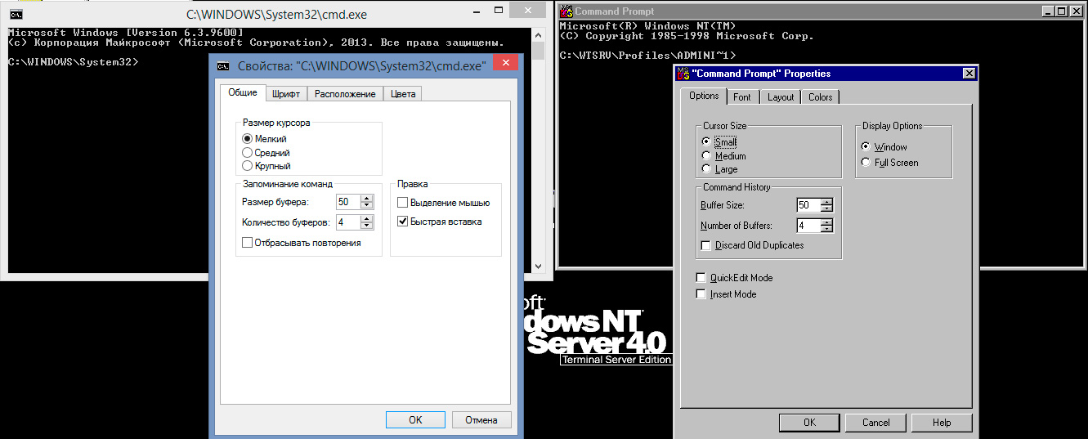1088x439 pixels.
Task: Click C:\WTSRV\Profiles\ADMINI~1> prompt line
Action: point(648,56)
